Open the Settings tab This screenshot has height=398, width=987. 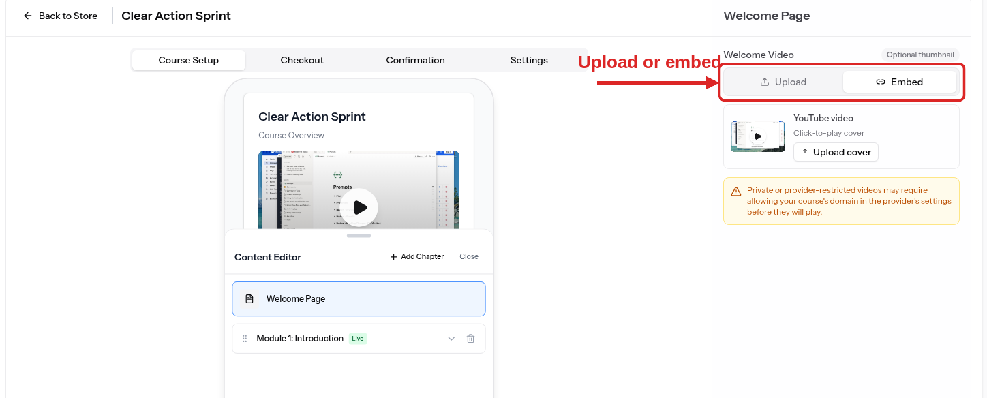[x=529, y=60]
